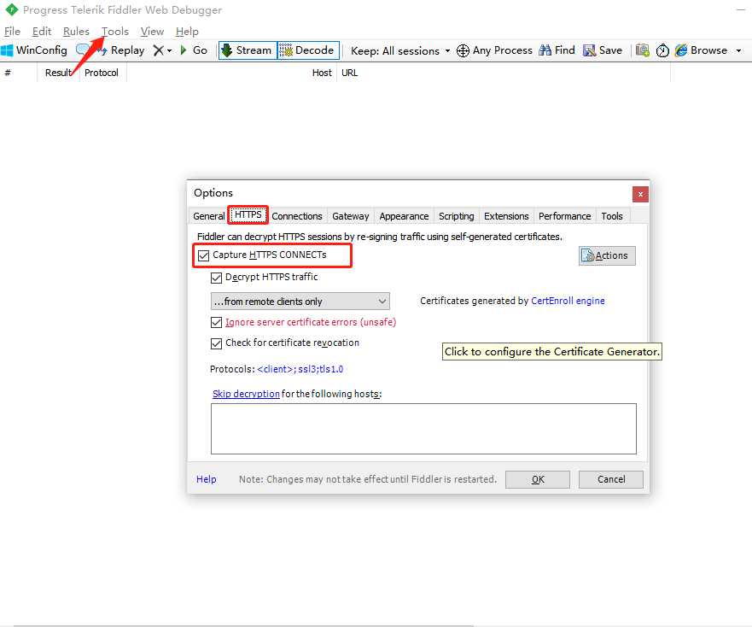Expand the Remove sessions dropdown arrow
752x627 pixels.
click(x=169, y=51)
